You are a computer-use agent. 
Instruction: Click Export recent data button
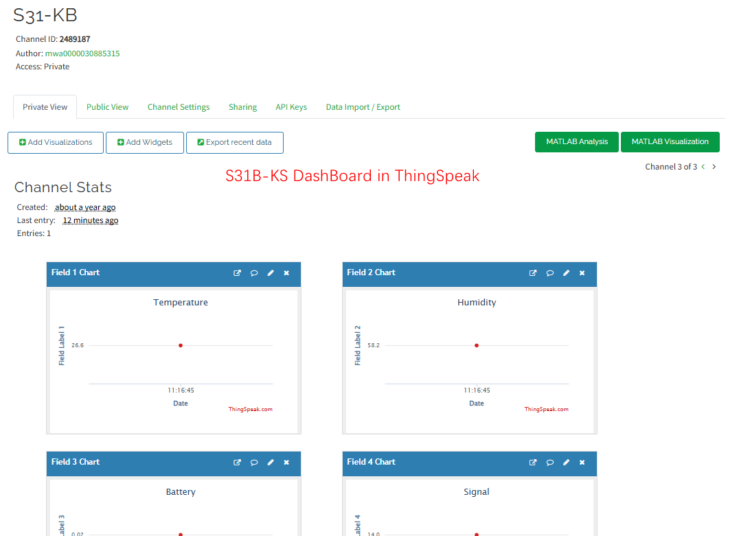pos(235,142)
